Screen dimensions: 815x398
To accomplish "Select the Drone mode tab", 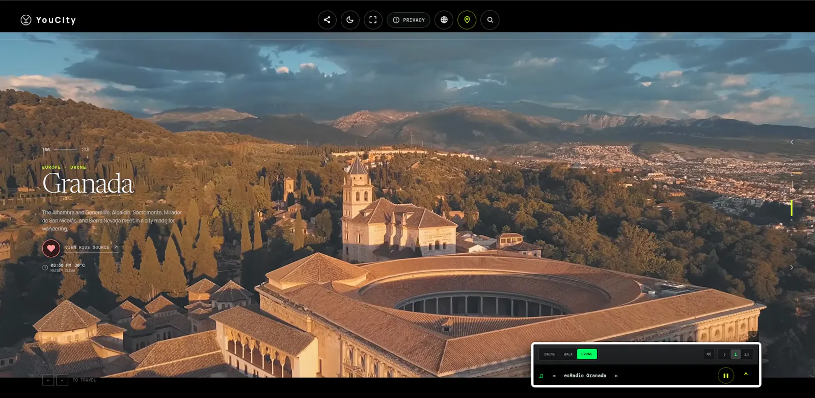I will pyautogui.click(x=587, y=354).
